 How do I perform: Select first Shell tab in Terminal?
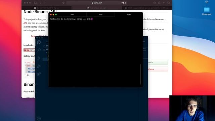coord(73,14)
